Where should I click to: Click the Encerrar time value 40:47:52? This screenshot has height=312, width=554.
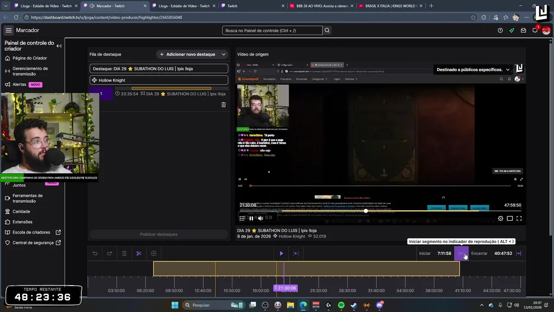click(503, 253)
